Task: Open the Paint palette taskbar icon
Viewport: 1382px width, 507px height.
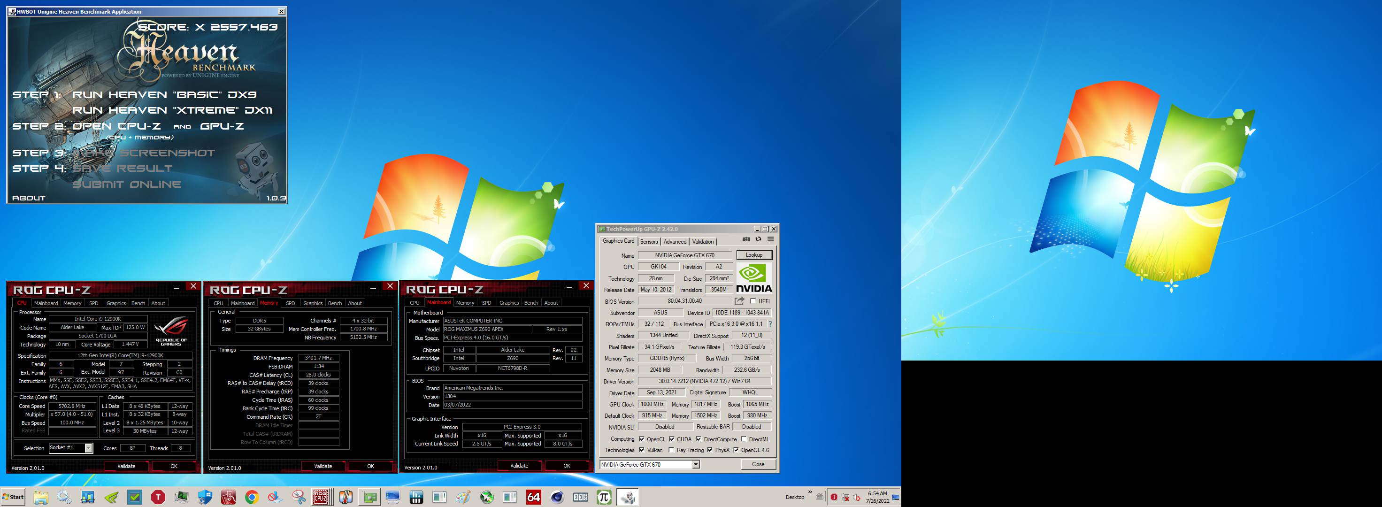Action: 463,497
